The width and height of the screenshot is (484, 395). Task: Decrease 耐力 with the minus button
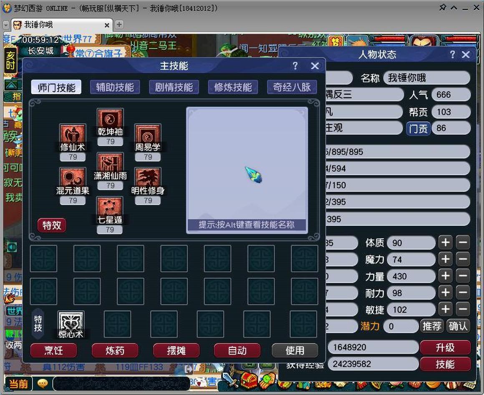point(463,292)
